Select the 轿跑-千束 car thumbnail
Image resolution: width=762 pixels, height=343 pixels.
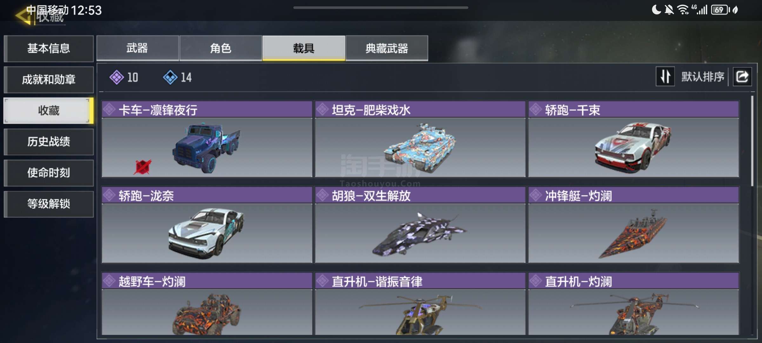(633, 147)
